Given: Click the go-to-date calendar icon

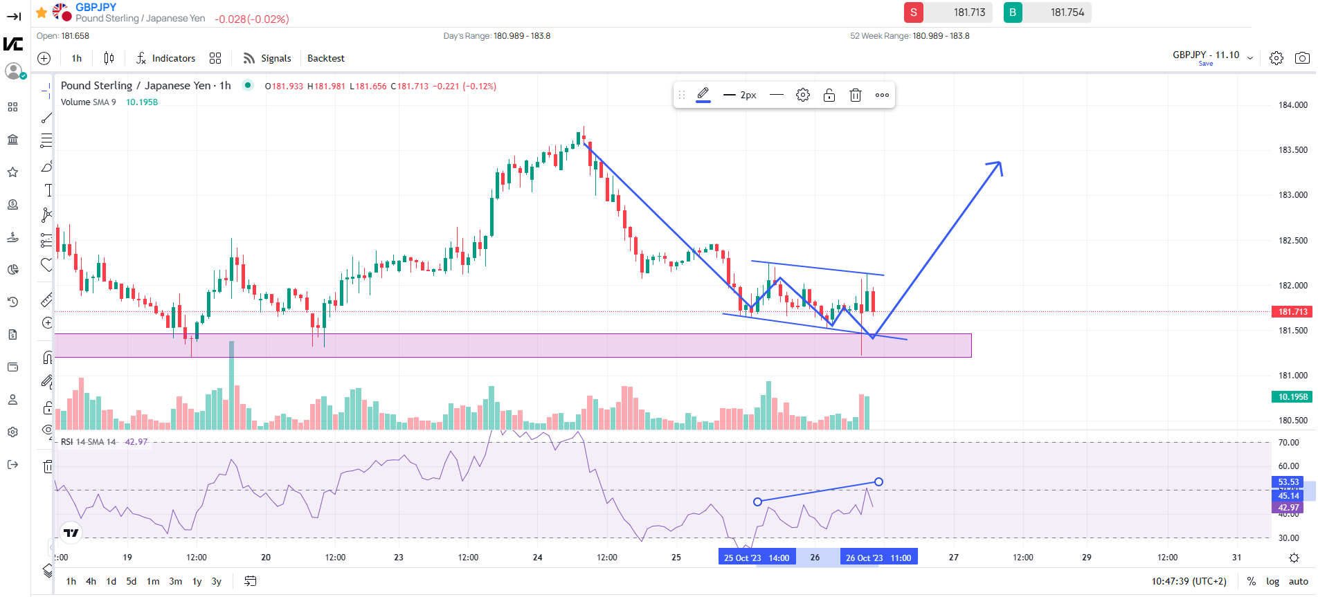Looking at the screenshot, I should pos(251,581).
